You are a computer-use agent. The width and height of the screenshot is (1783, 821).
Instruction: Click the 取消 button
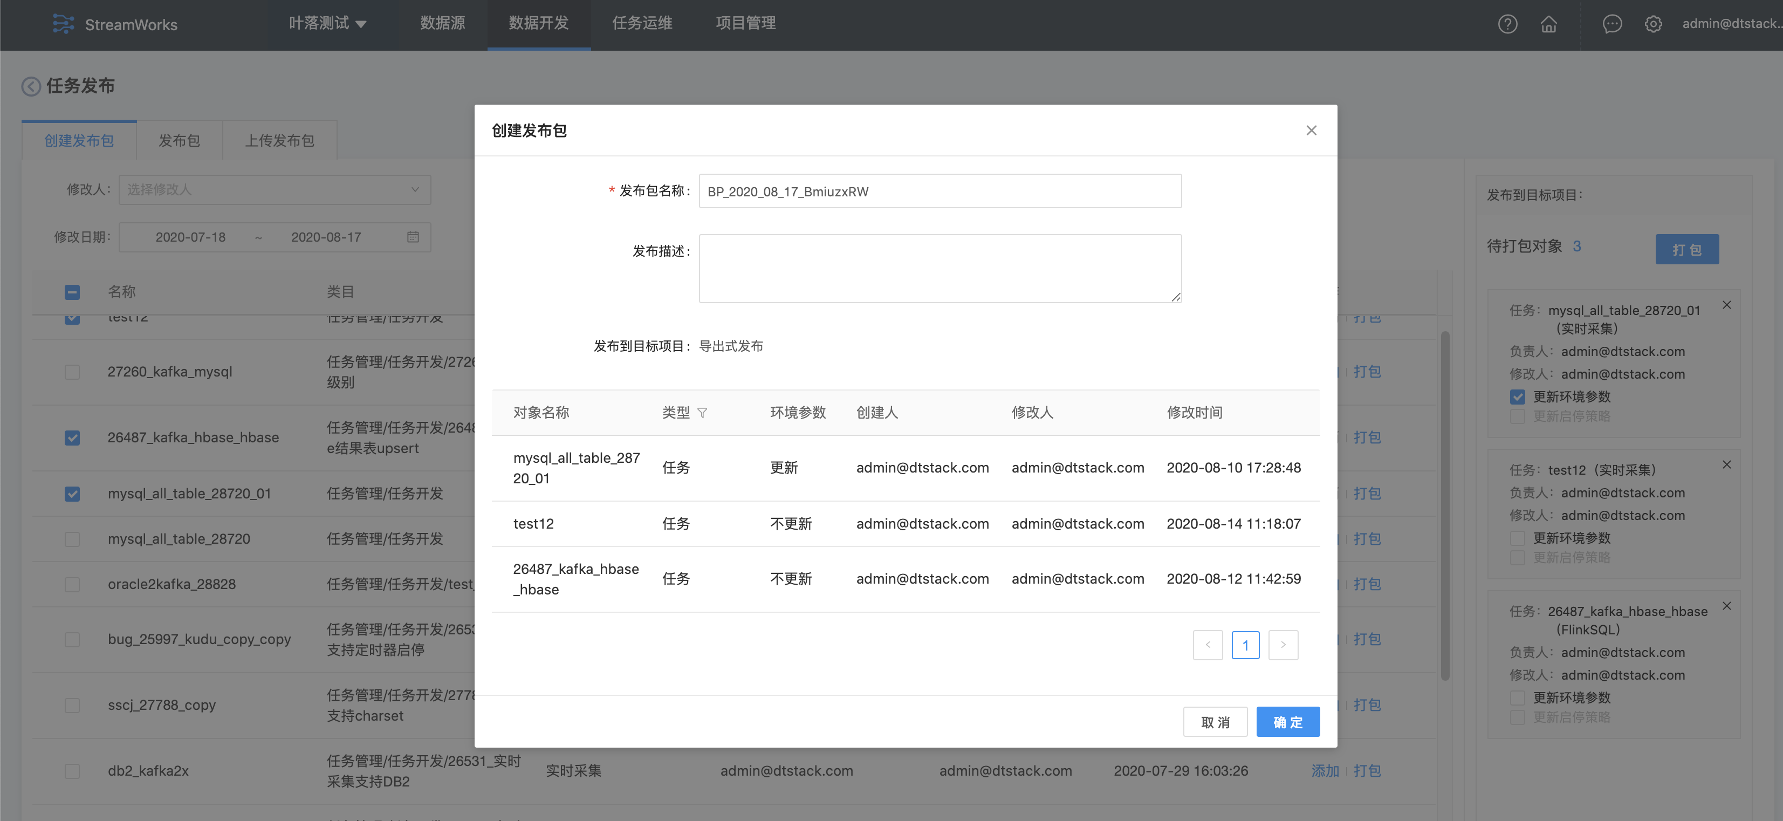[x=1216, y=722]
